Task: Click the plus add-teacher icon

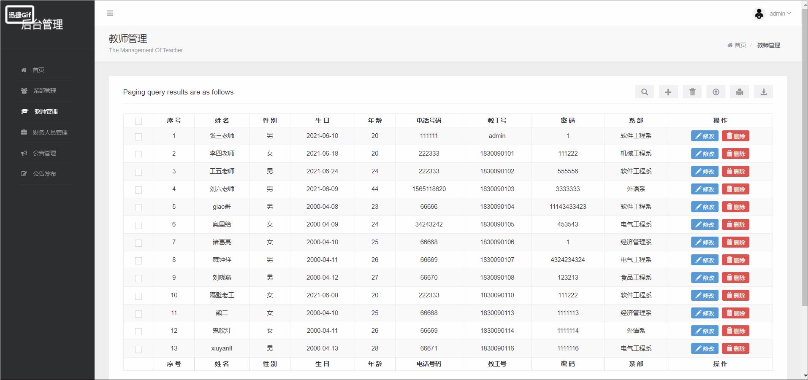Action: [668, 92]
